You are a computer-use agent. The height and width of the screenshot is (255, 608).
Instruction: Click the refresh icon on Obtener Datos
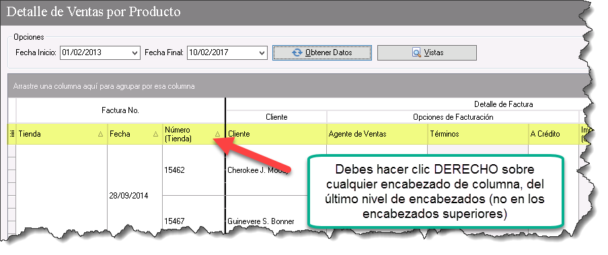pos(297,52)
